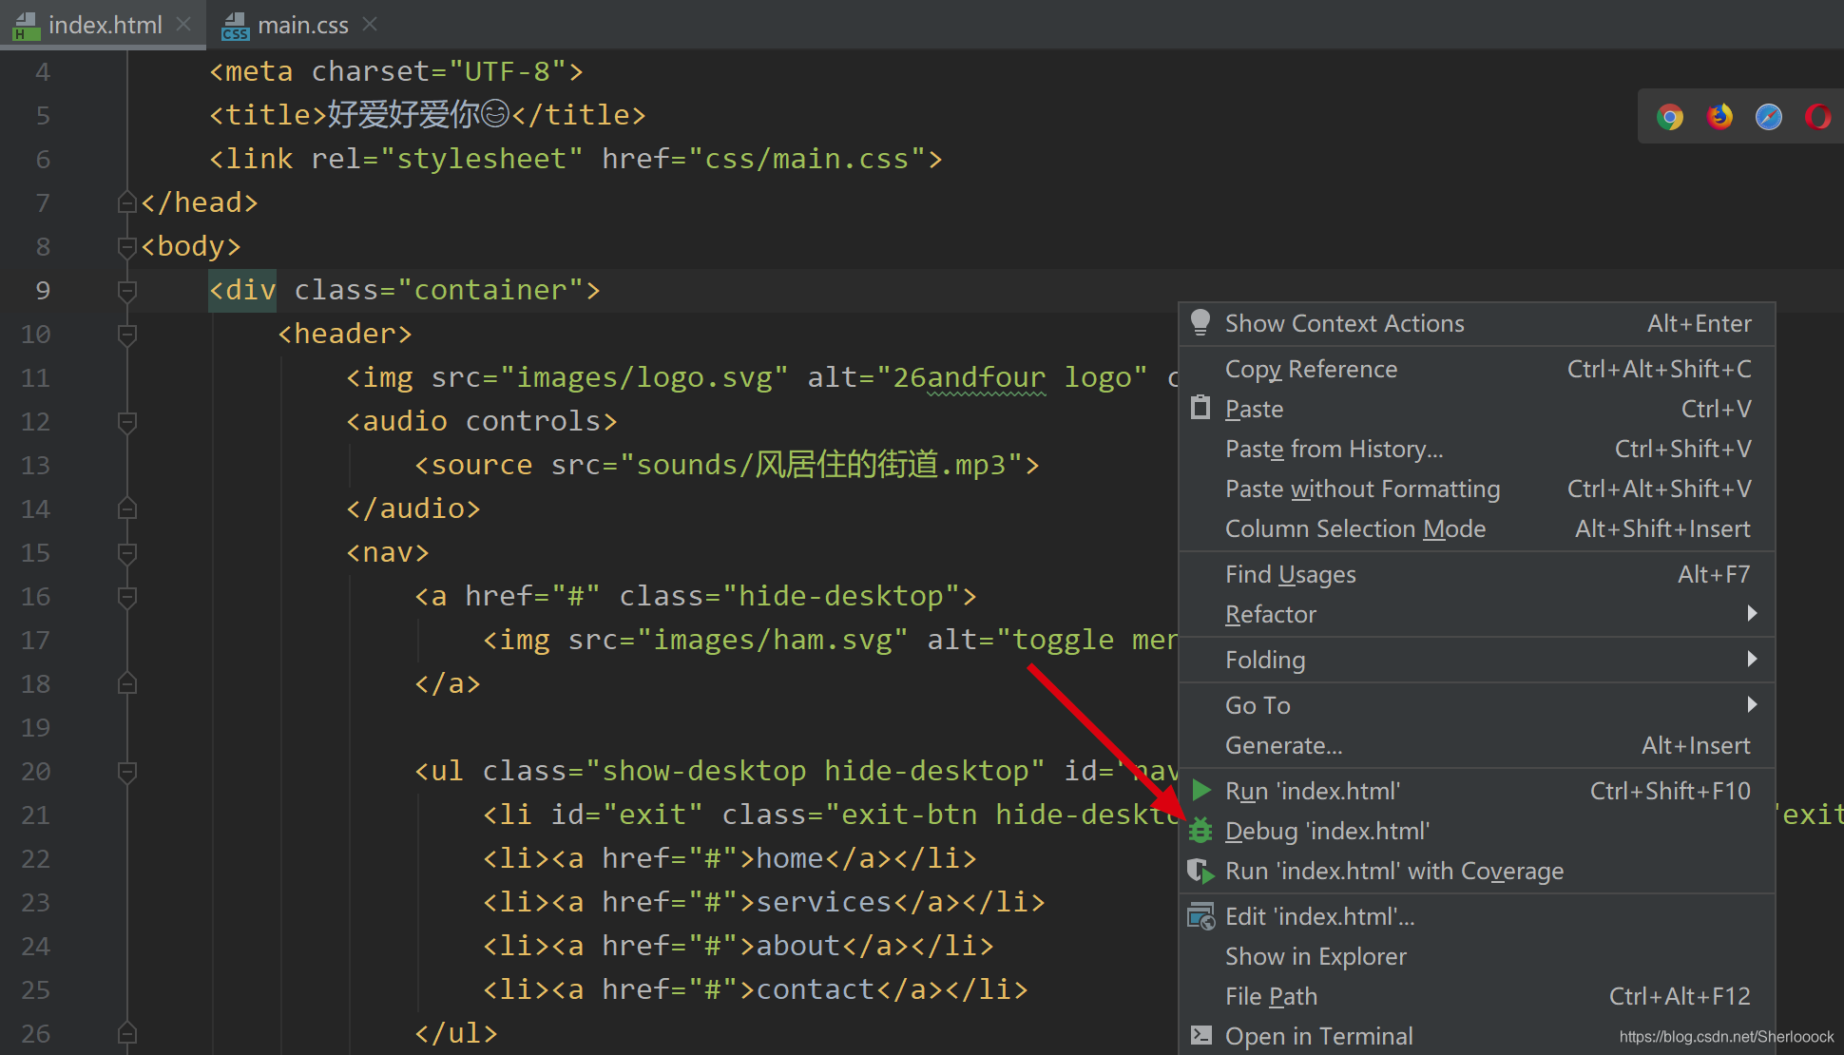The height and width of the screenshot is (1055, 1844).
Task: Click the Show Context Actions lightbulb icon
Action: point(1201,323)
